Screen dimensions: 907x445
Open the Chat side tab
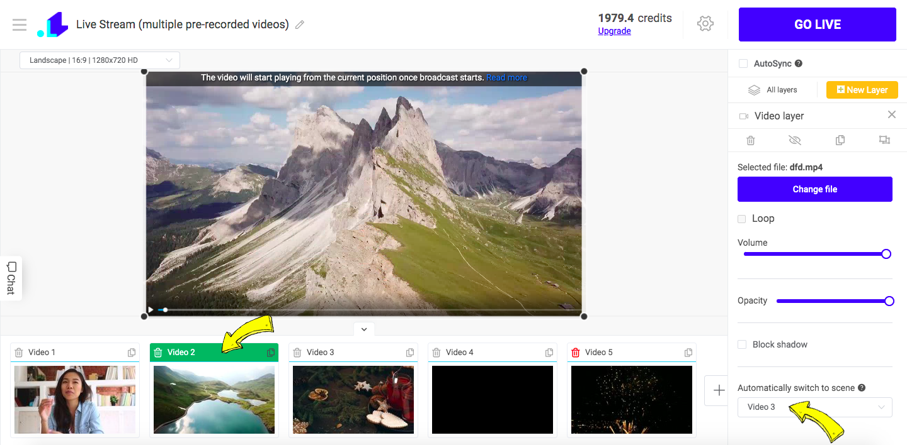[11, 278]
